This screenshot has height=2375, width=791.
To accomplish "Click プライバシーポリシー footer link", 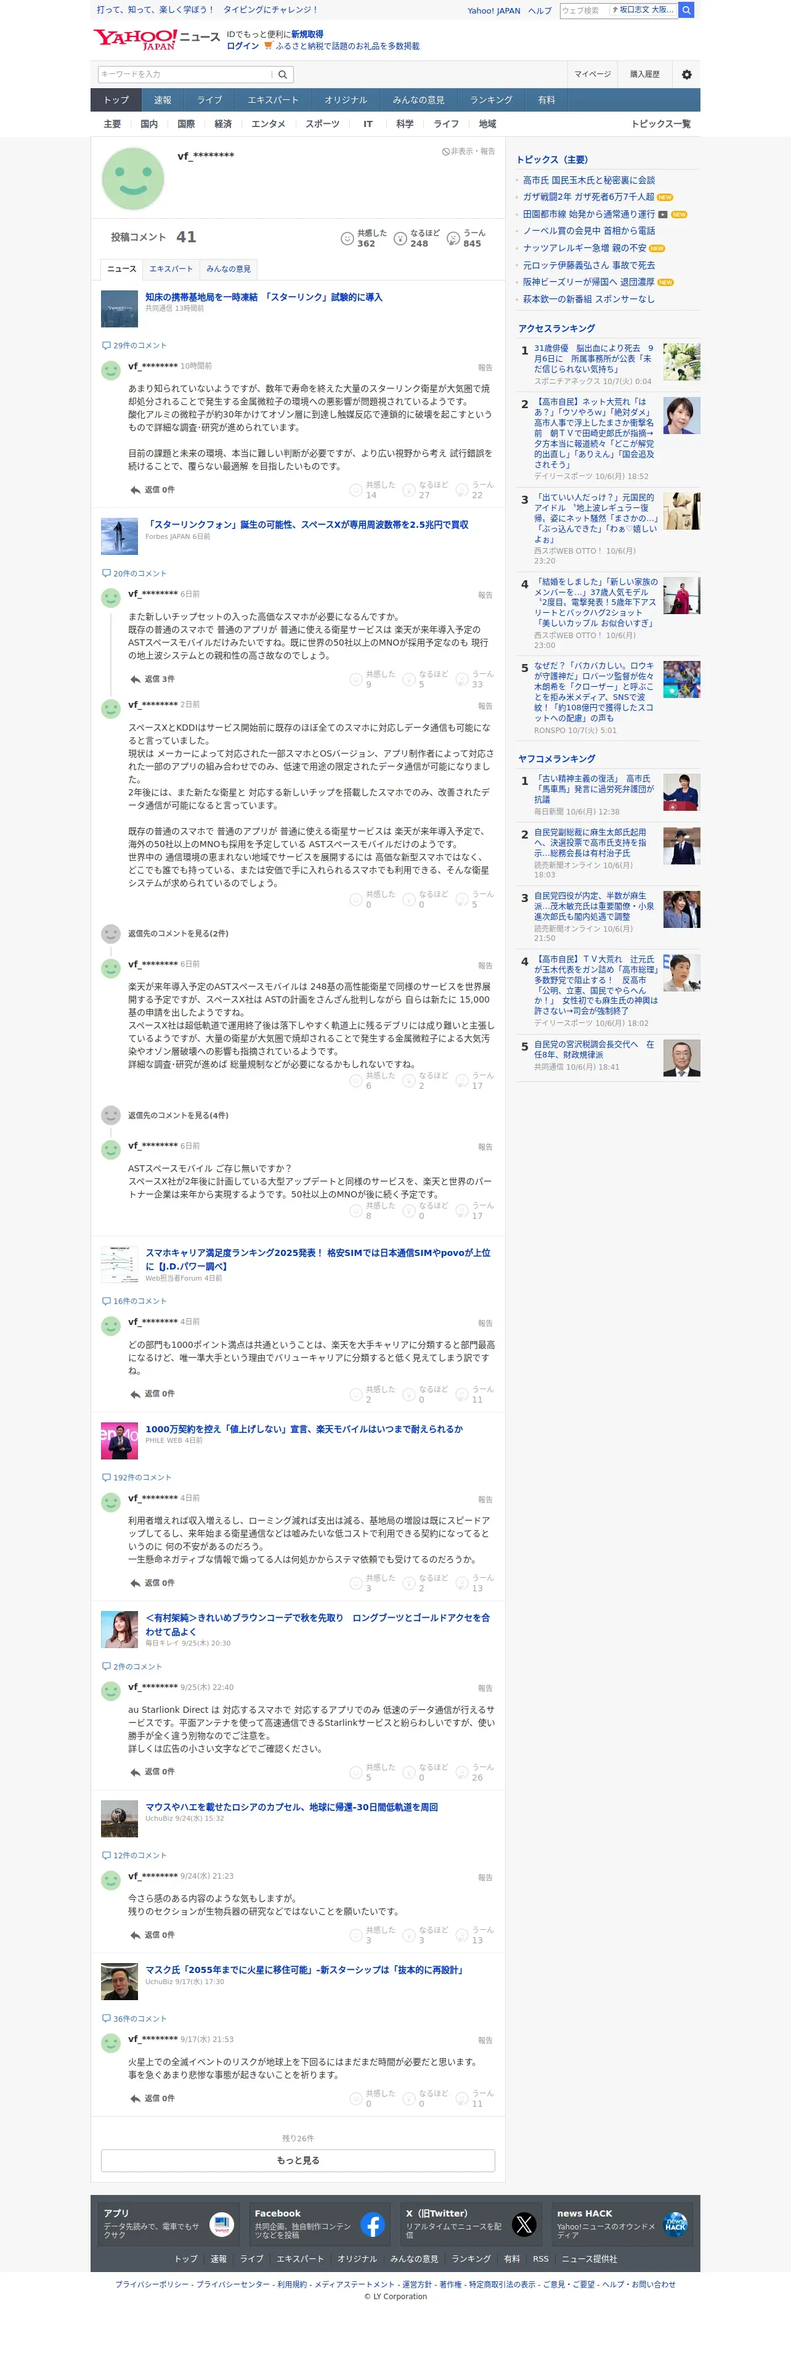I will coord(152,2284).
